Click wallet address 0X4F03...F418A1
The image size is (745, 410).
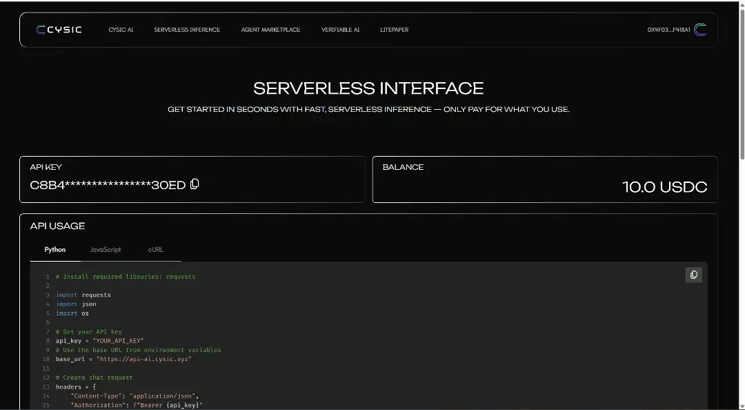(x=668, y=30)
